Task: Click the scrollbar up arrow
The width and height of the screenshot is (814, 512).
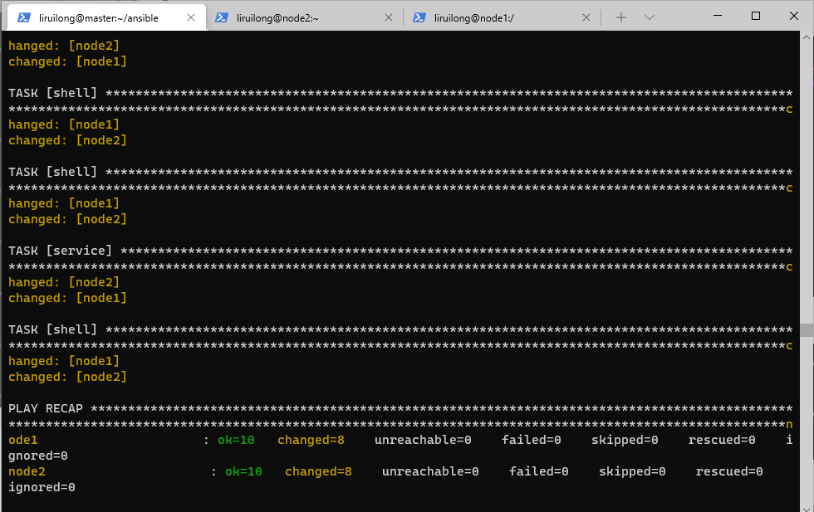Action: (807, 37)
